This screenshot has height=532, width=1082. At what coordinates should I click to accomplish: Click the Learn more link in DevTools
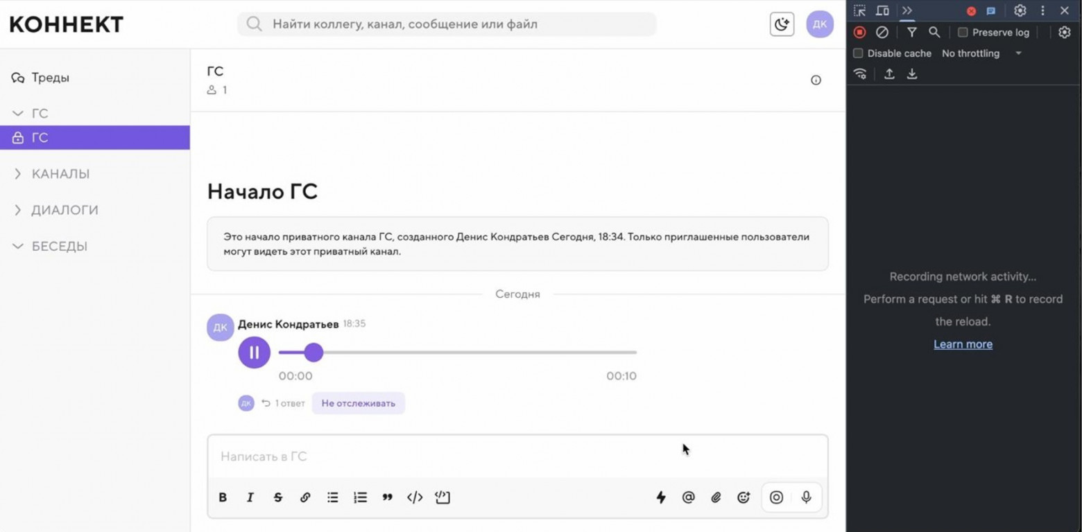(963, 344)
